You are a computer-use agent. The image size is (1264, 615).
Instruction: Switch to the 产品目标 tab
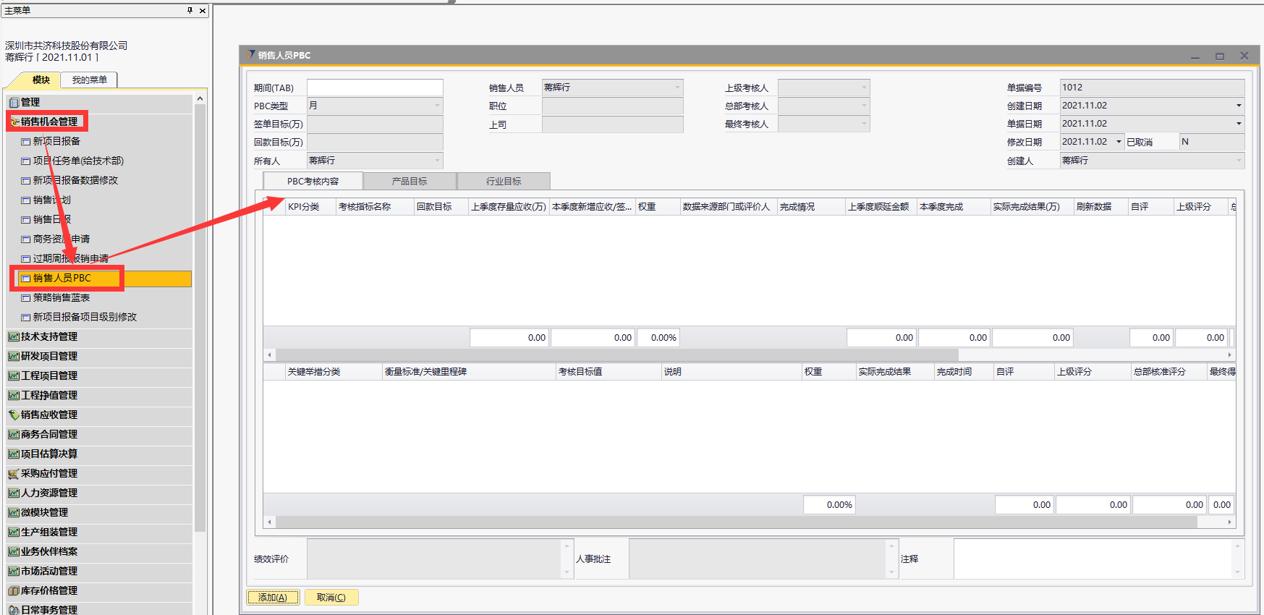pyautogui.click(x=410, y=181)
